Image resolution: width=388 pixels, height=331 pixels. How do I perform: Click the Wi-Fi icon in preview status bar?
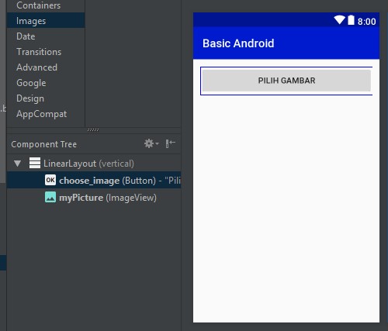339,20
